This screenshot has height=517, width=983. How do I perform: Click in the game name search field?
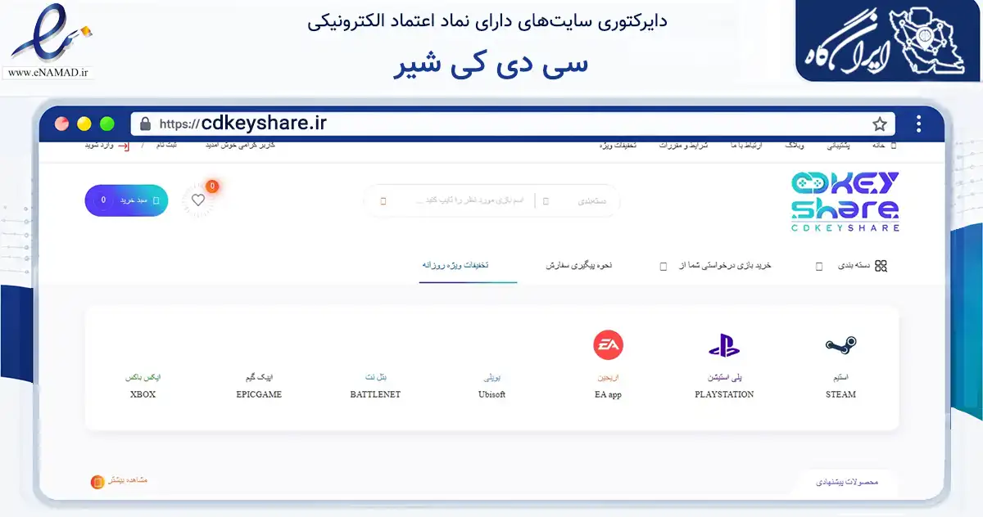(472, 200)
